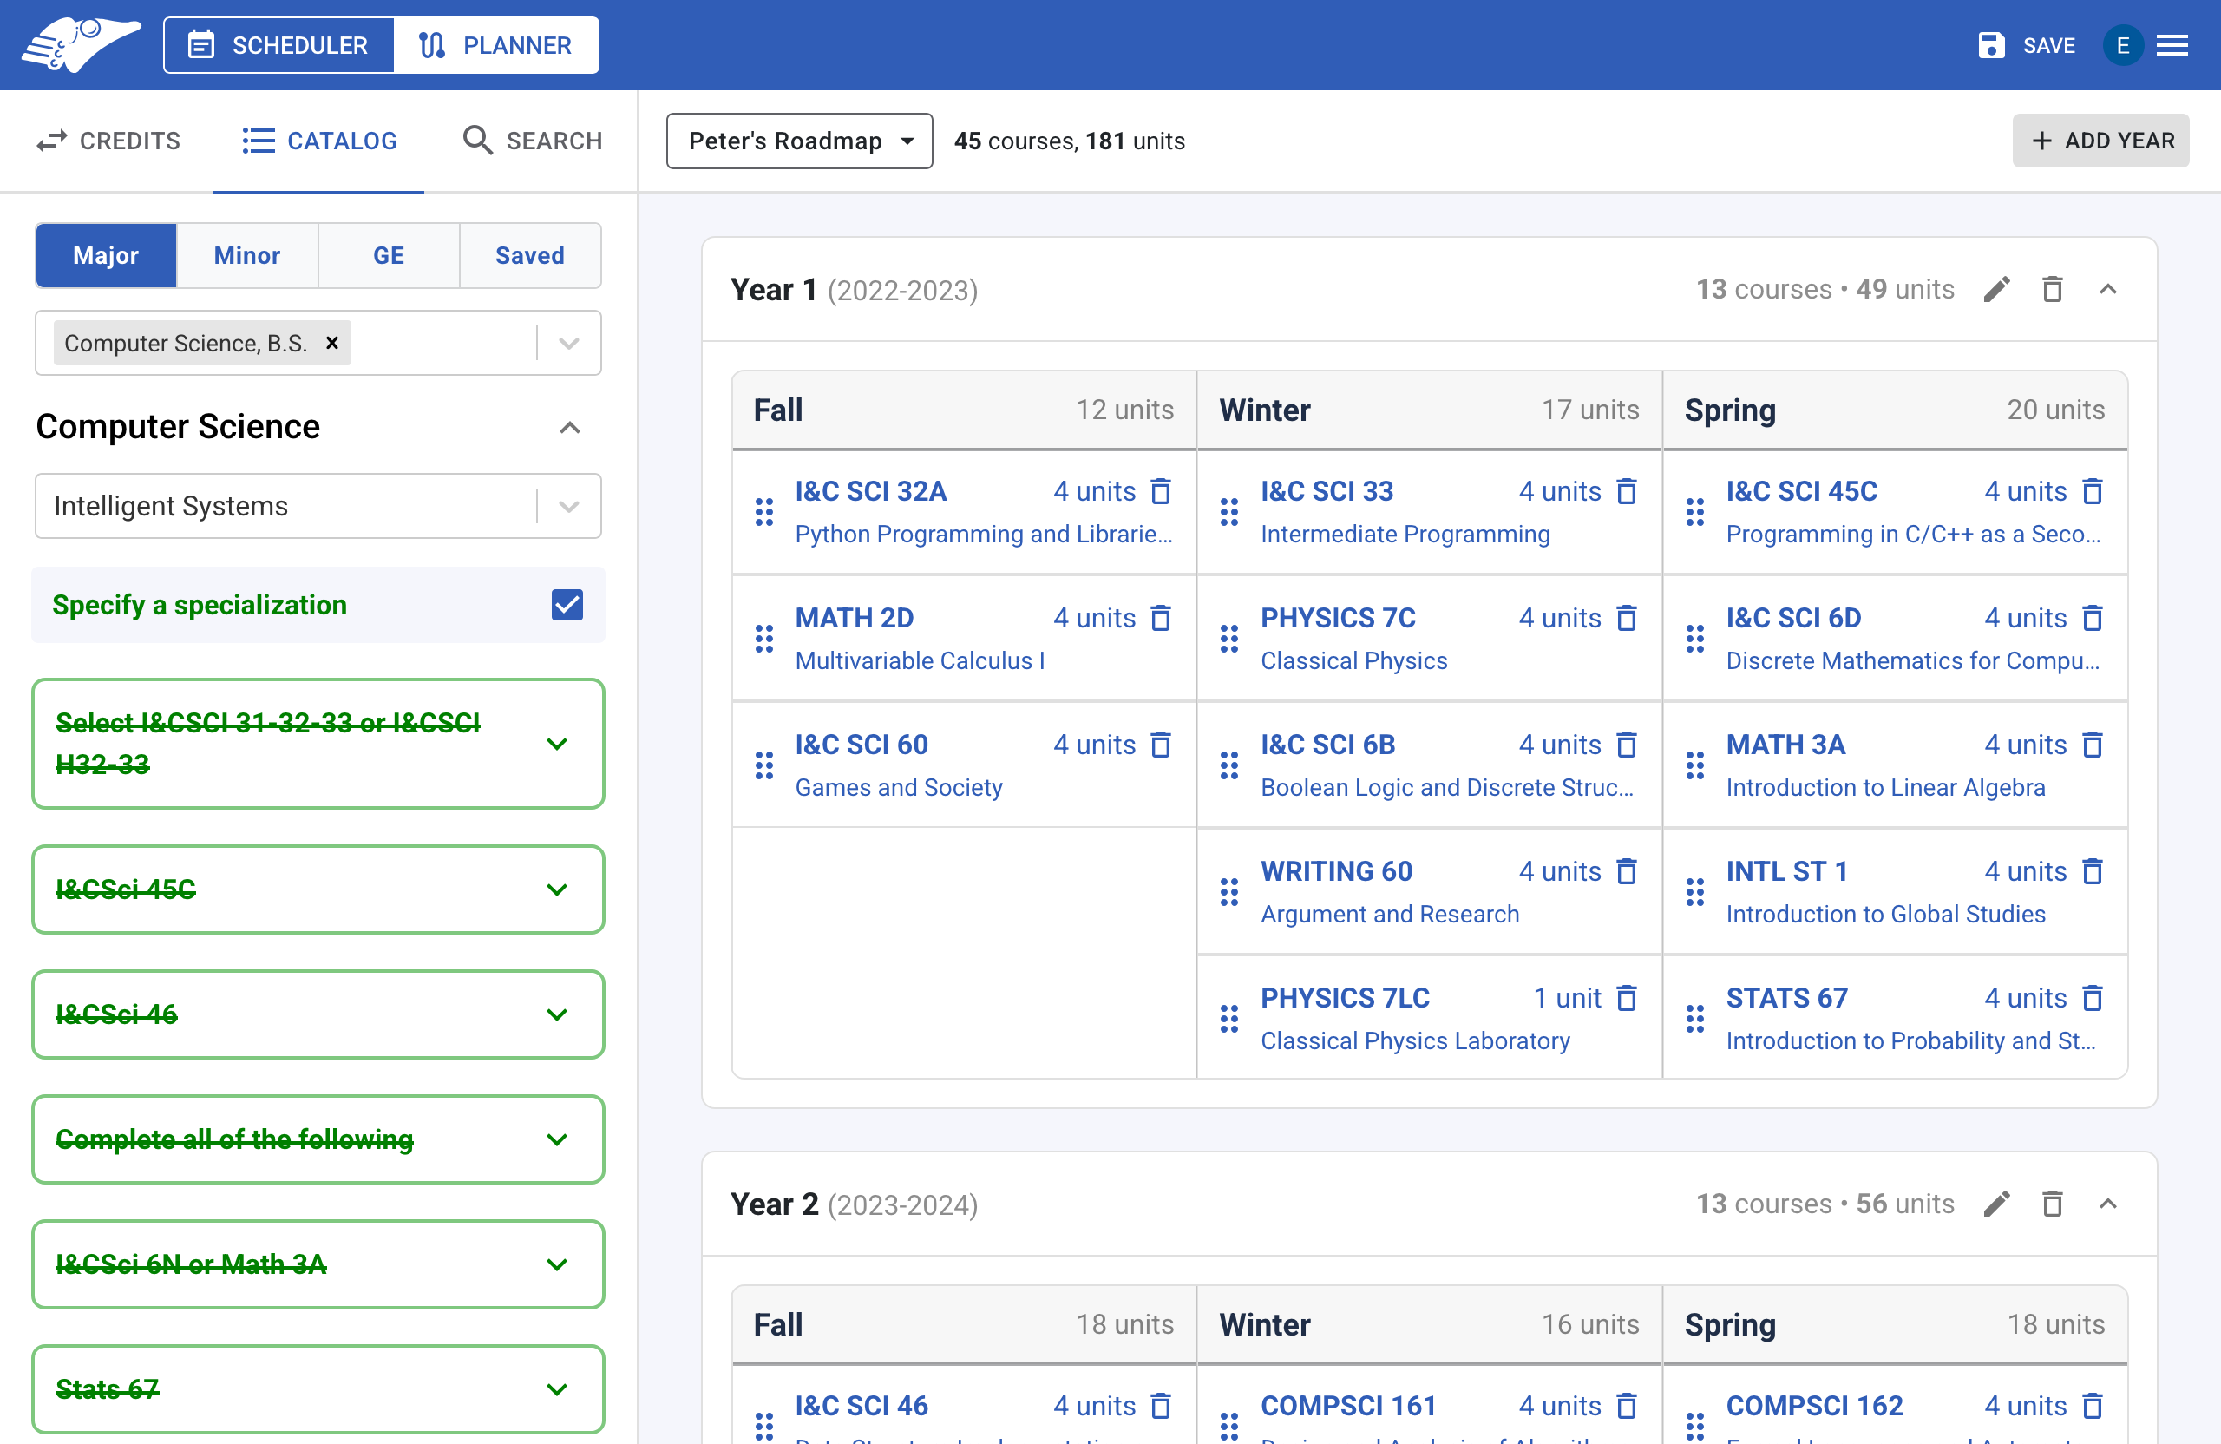Delete I&C SCI 32A with trash icon

point(1160,491)
